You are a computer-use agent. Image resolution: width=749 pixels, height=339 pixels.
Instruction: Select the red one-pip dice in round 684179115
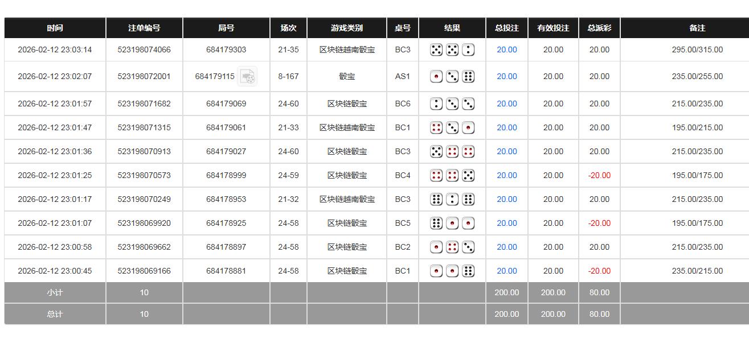tap(436, 76)
